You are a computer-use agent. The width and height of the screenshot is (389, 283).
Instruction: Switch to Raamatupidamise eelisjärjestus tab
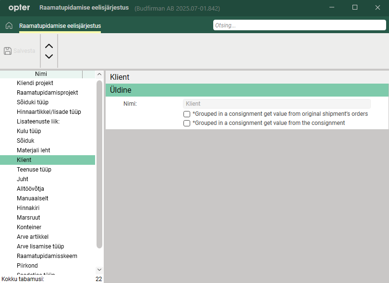(x=60, y=26)
